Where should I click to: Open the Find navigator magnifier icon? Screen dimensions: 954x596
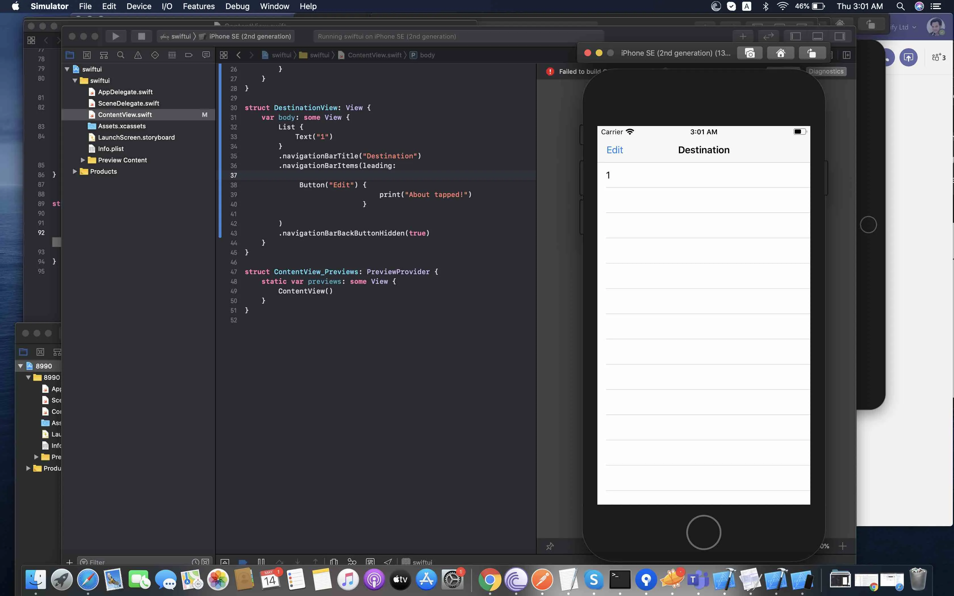(x=121, y=55)
